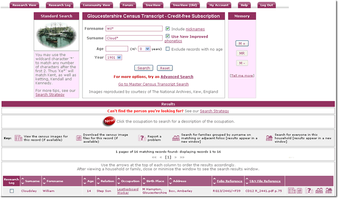
Task: Open the Advanced Search link
Action: point(177,77)
